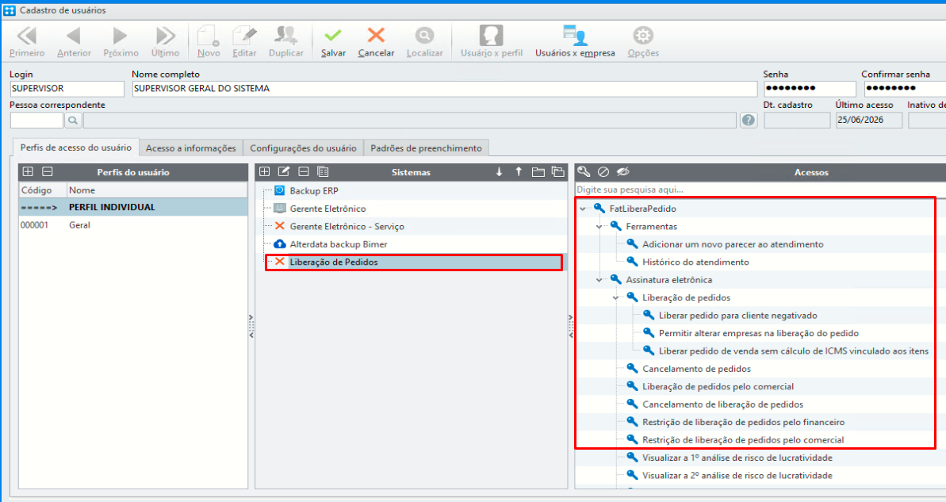Click the prohibition circle icon in Acessos header

[603, 172]
